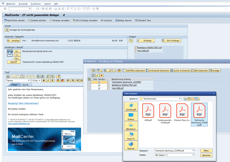Expand the 'Suchen in' Test-Dokumente dropdown
The image size is (230, 162).
click(x=180, y=99)
